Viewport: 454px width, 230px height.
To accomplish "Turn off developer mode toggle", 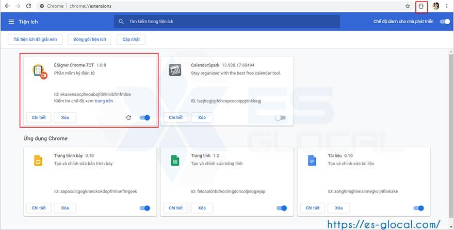I will tap(445, 22).
